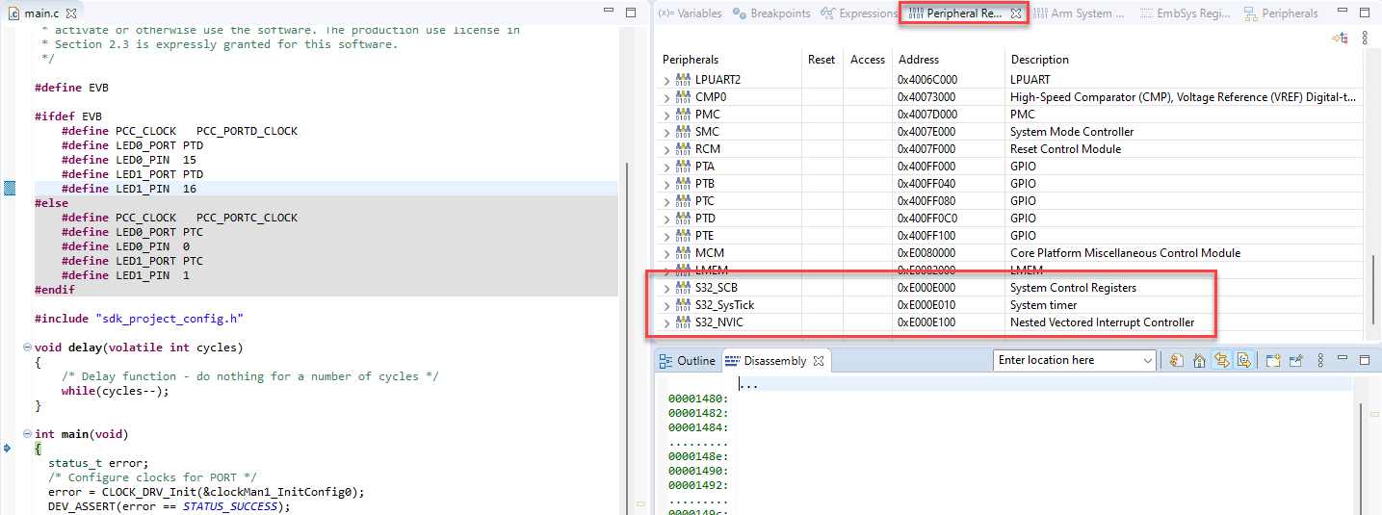Toggle Show Source in disassembly
The width and height of the screenshot is (1382, 515).
point(1243,361)
